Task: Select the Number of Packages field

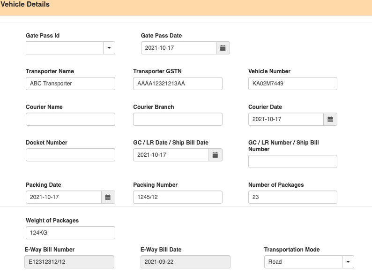Action: [293, 197]
